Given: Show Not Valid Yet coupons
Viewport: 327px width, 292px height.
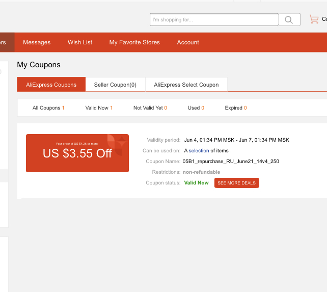Looking at the screenshot, I should [150, 108].
